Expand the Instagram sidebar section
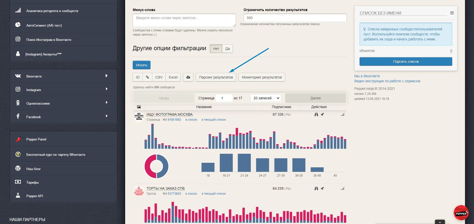Screen dimensions: 474x224 point(106,89)
